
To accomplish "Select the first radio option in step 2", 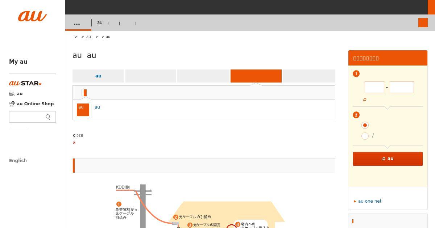I will pyautogui.click(x=365, y=125).
